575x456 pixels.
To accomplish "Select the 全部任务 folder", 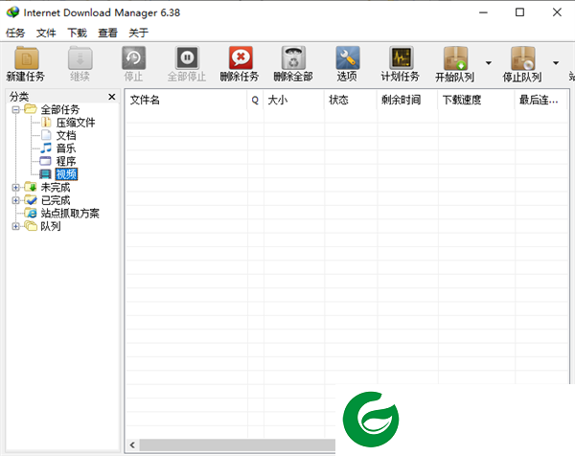I will click(60, 109).
